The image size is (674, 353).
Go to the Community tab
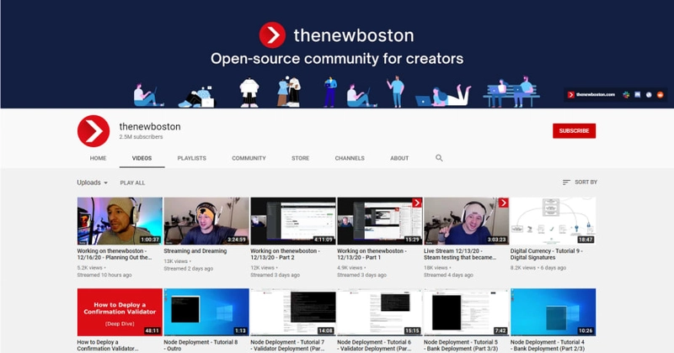[249, 158]
